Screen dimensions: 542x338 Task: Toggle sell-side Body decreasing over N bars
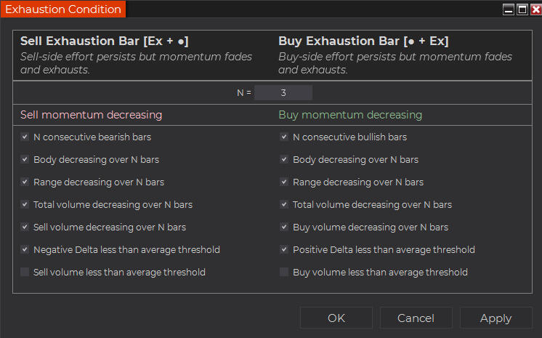[x=25, y=159]
